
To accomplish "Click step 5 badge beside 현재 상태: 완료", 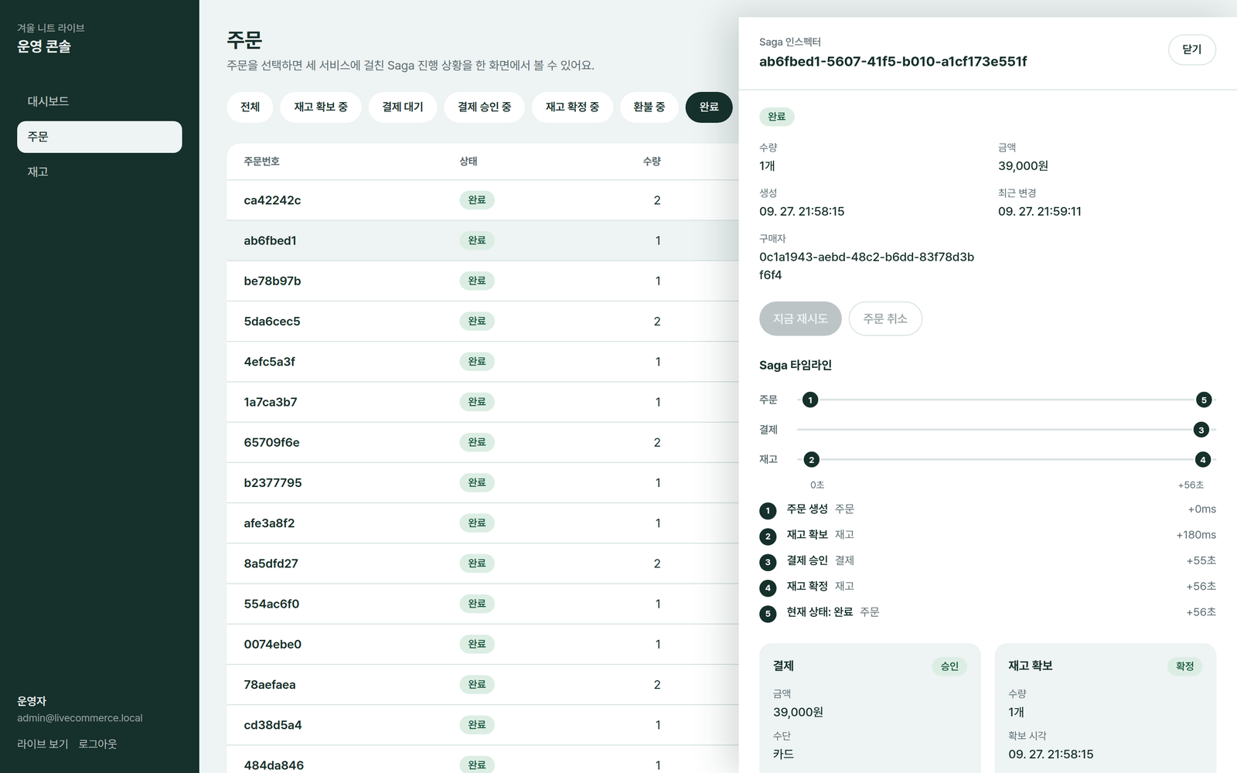I will [768, 614].
